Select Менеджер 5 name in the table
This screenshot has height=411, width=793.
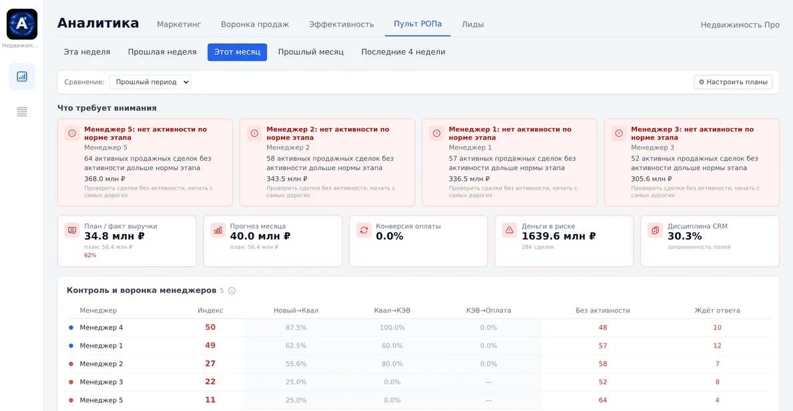(x=101, y=400)
